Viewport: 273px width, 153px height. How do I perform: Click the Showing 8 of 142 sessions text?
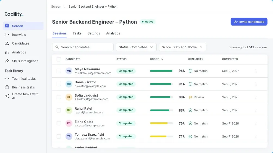[248, 47]
